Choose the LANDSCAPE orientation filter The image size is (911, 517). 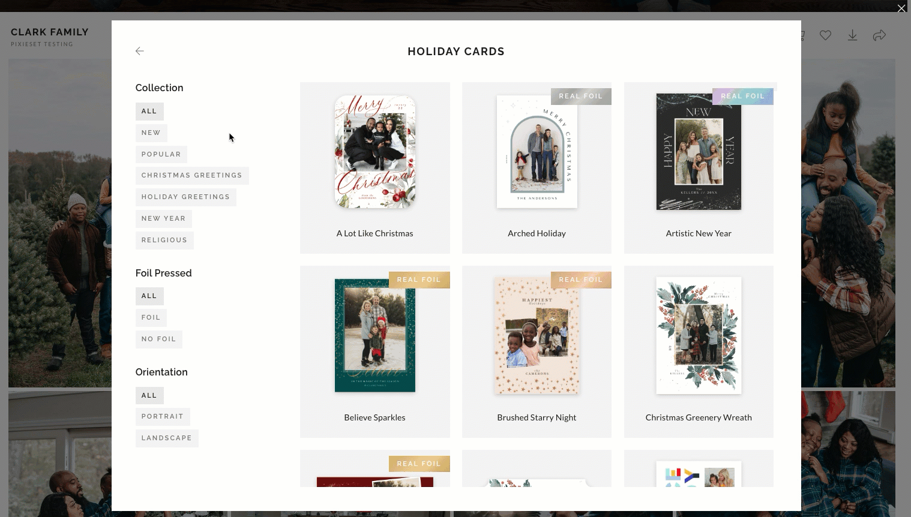point(167,438)
